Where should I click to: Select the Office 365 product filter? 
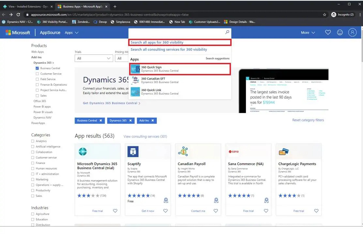click(39, 101)
